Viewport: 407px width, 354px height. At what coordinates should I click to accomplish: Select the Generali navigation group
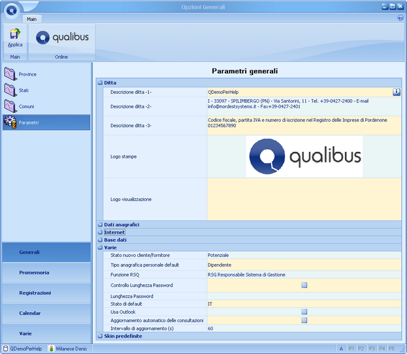[46, 252]
